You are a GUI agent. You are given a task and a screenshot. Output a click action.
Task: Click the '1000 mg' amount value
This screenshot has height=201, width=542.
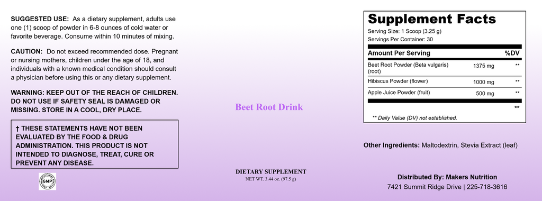coord(484,82)
